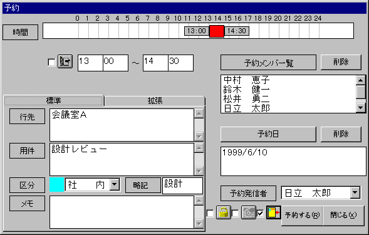Click the 予約日 button
Viewport: 369px width, 235px height.
[268, 134]
